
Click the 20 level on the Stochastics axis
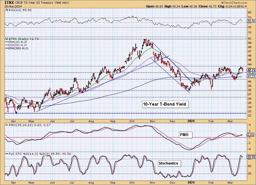[x=249, y=174]
